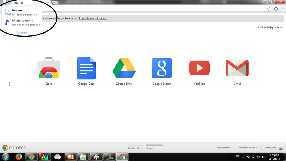The width and height of the screenshot is (286, 161).
Task: Launch Firefox from the taskbar
Action: point(18,157)
